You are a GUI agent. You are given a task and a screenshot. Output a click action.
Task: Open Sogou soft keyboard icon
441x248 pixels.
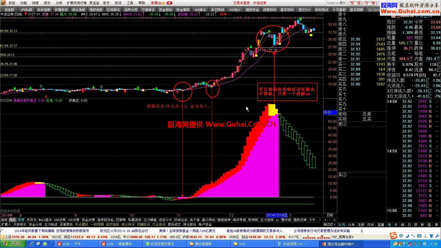pos(420,236)
